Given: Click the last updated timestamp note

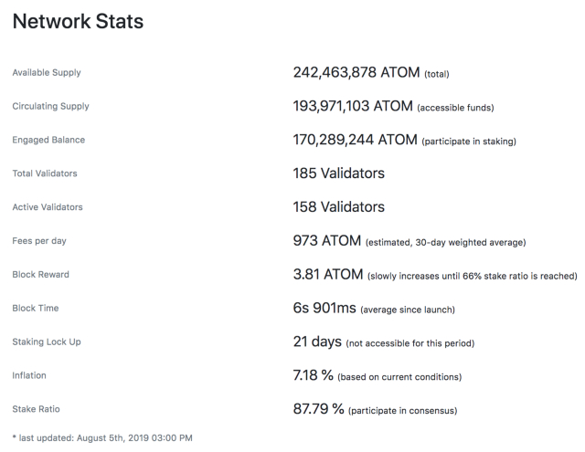Looking at the screenshot, I should [x=102, y=438].
